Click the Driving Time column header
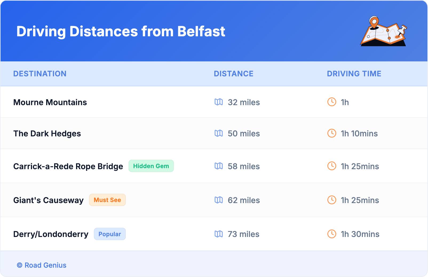This screenshot has width=428, height=277. coord(354,74)
